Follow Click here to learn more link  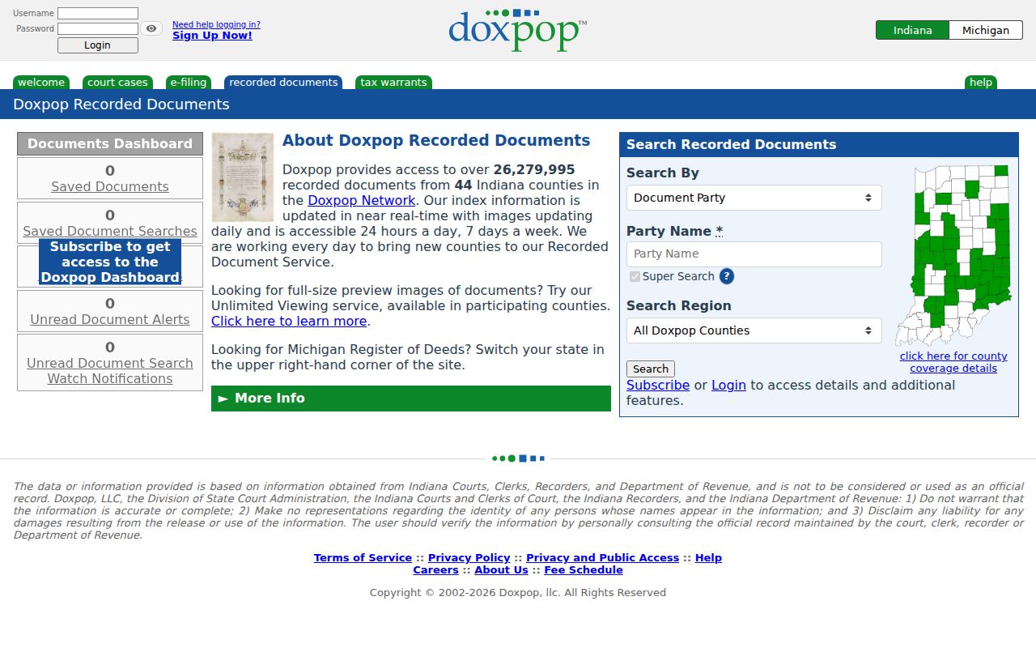[289, 322]
